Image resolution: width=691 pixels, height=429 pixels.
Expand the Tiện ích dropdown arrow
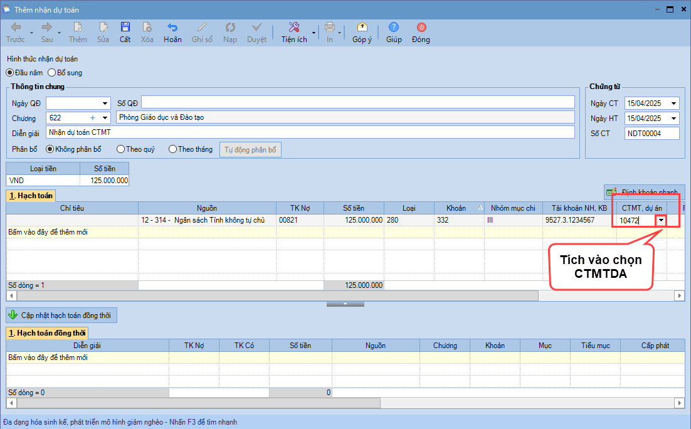314,33
